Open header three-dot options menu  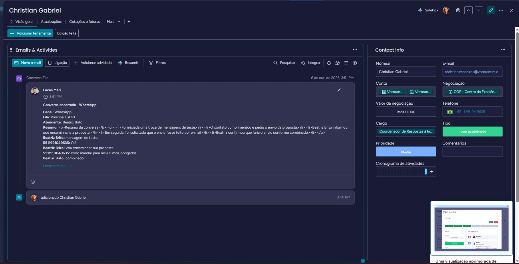click(501, 10)
